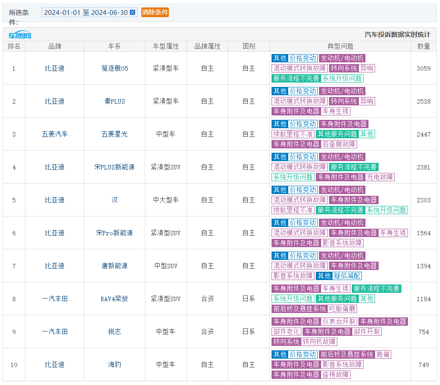440x385 pixels.
Task: Click the count 1184 cell
Action: coord(424,299)
